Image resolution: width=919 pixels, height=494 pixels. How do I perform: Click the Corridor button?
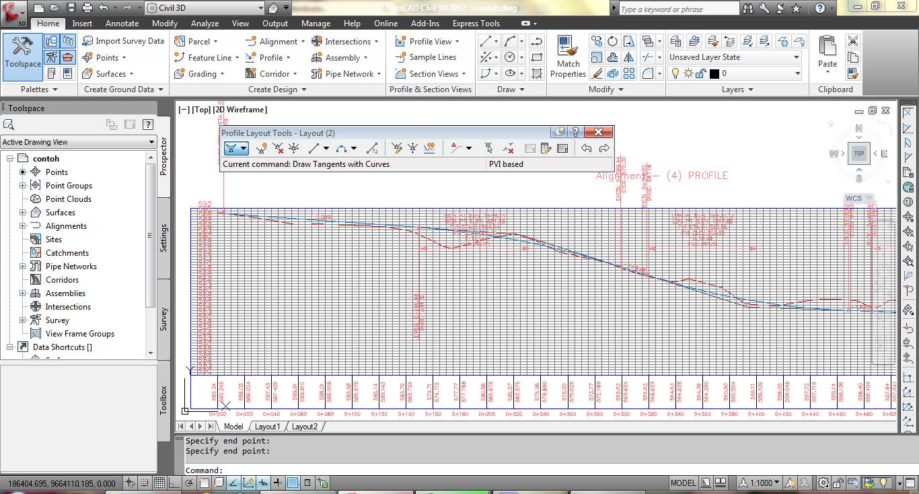point(270,73)
